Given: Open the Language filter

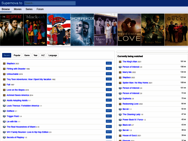Looking at the screenshot, I should click(x=52, y=55).
